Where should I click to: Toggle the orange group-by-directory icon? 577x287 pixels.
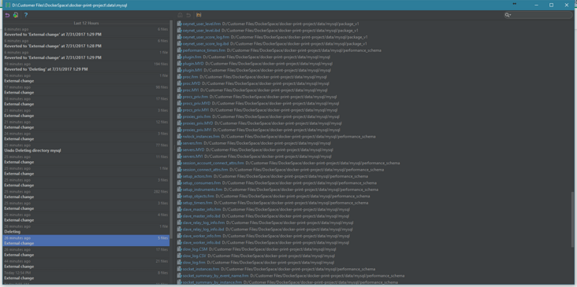tap(199, 15)
